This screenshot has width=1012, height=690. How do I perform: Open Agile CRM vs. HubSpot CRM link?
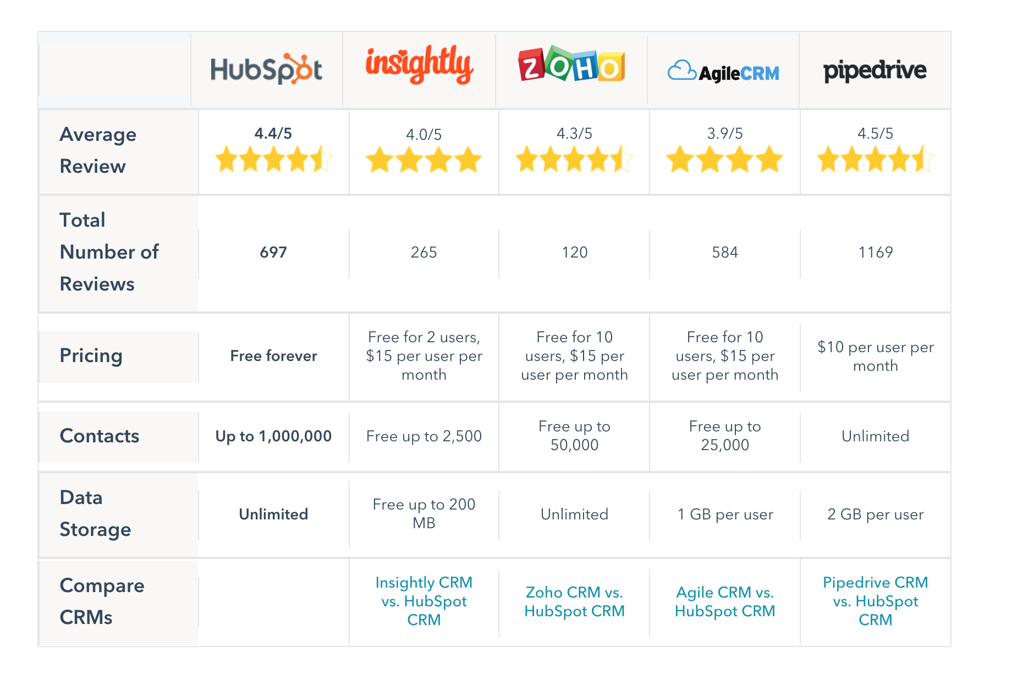pos(725,601)
